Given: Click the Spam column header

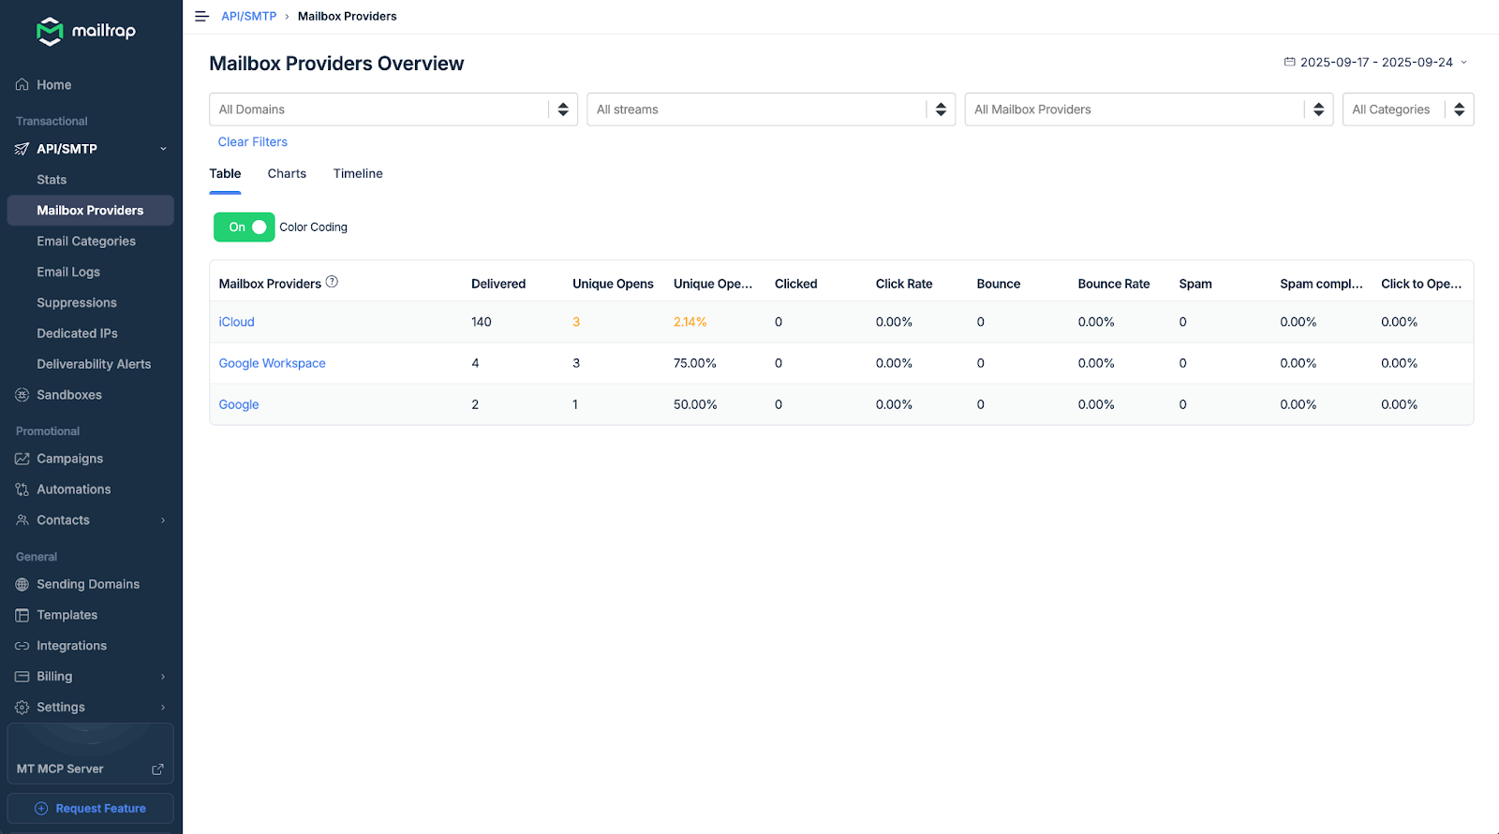Looking at the screenshot, I should coord(1195,284).
